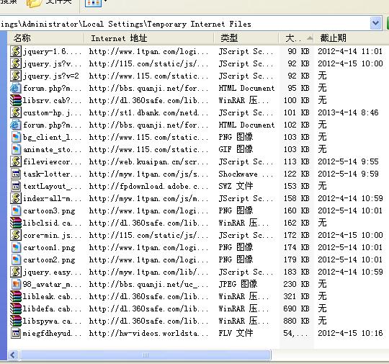389x364 pixels.
Task: Click the 98_avatar_m JPEG icon
Action: (16, 284)
